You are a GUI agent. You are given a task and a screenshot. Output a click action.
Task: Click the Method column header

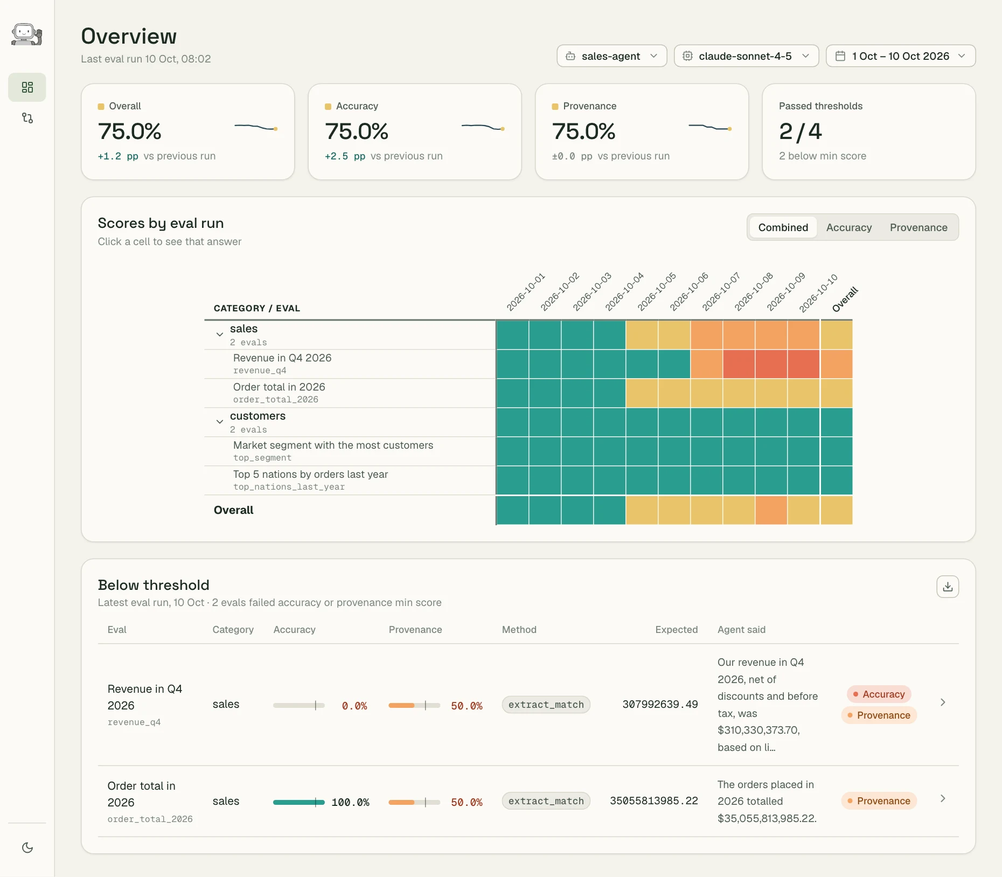[x=519, y=630]
